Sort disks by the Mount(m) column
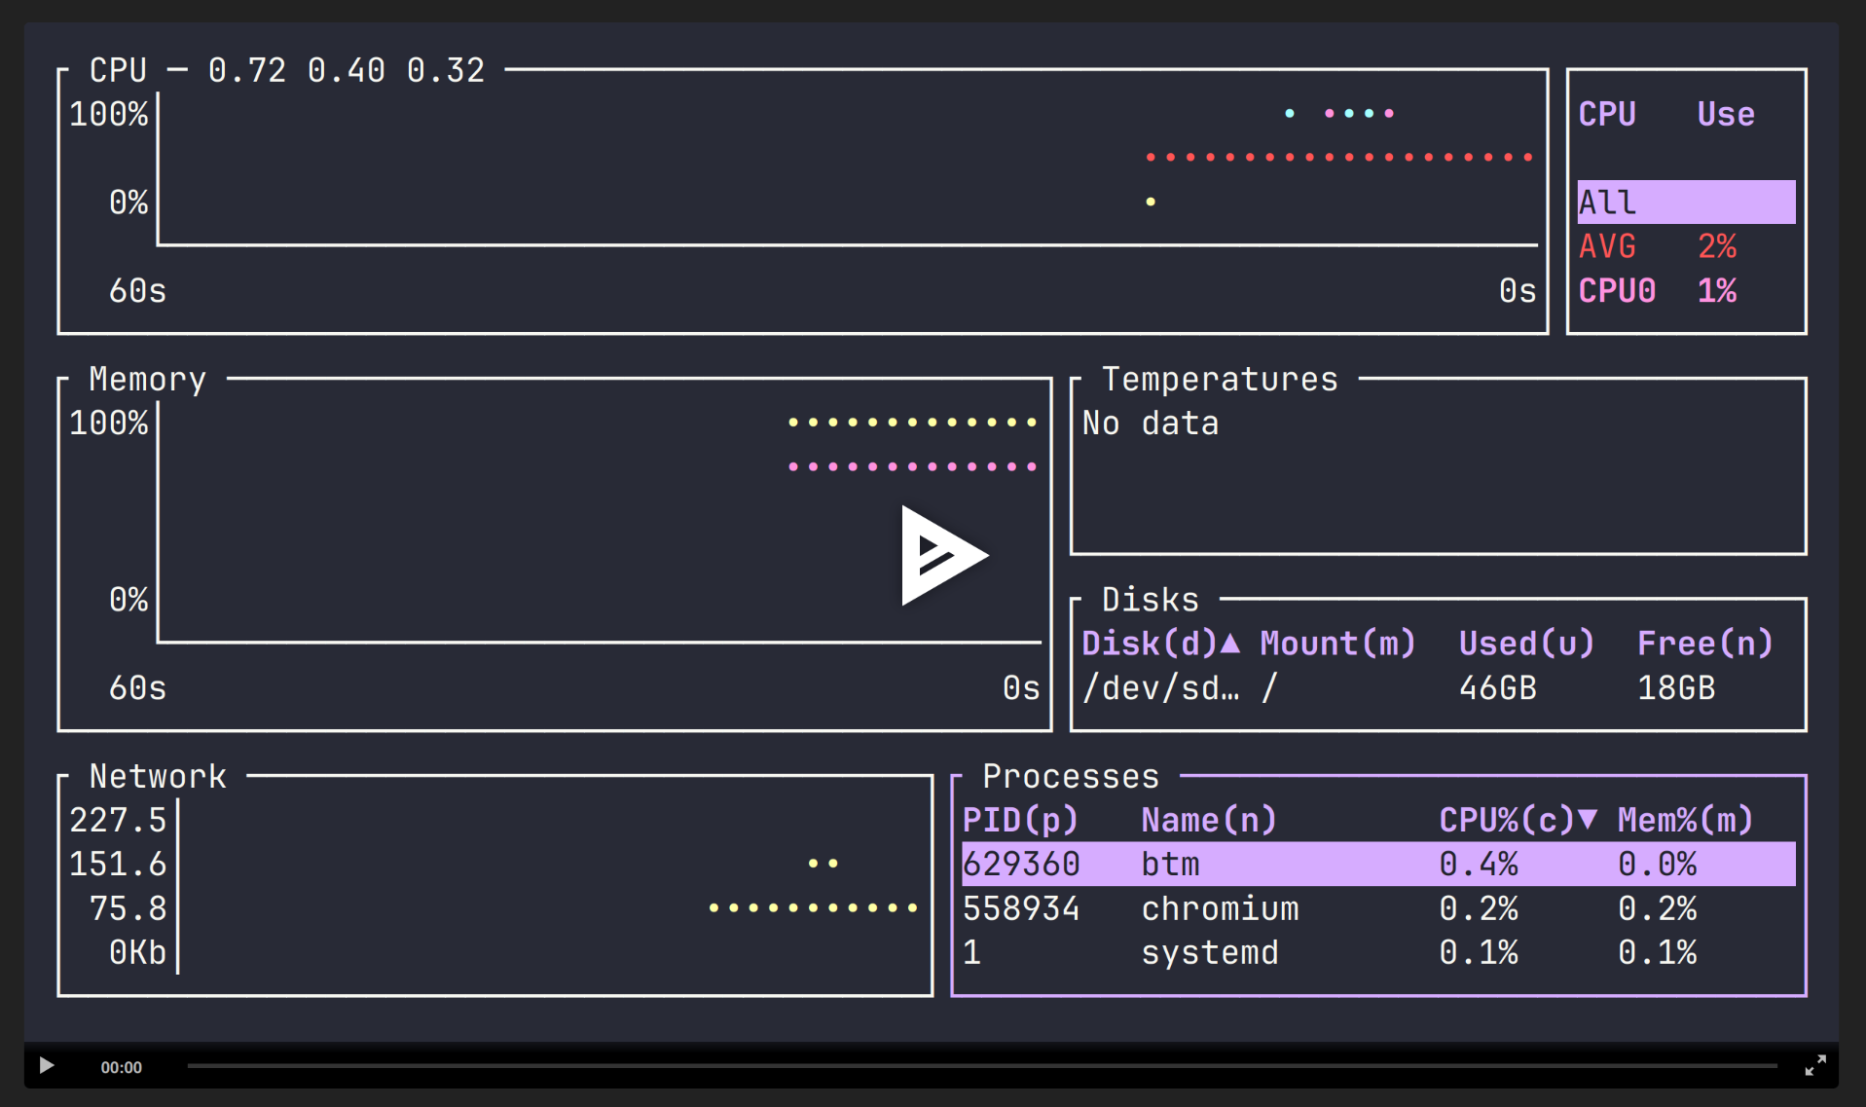 coord(1337,644)
